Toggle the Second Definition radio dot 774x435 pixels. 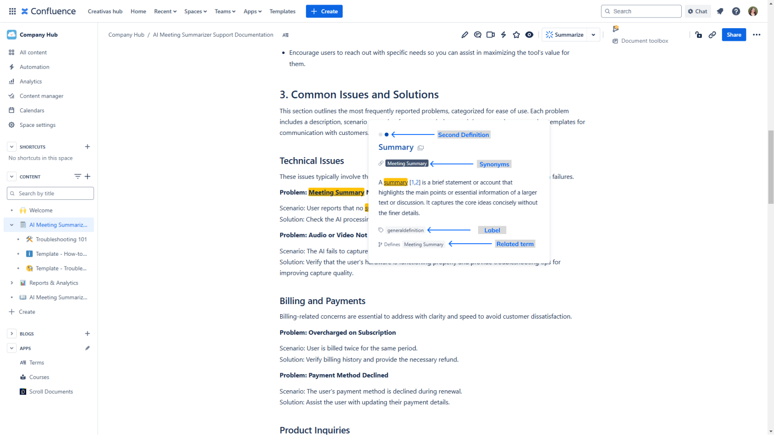pos(386,134)
